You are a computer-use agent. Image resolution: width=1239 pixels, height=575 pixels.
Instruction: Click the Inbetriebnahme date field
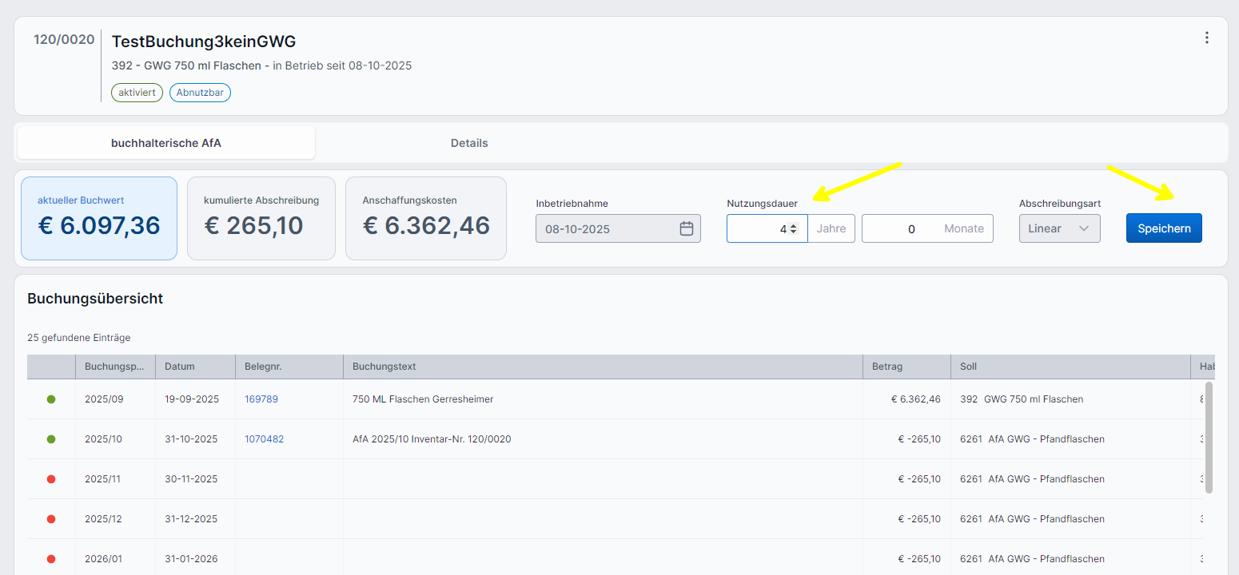point(608,228)
